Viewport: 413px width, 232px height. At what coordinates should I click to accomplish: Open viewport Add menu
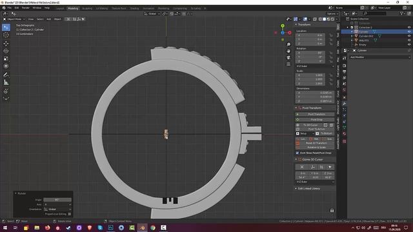pos(49,19)
